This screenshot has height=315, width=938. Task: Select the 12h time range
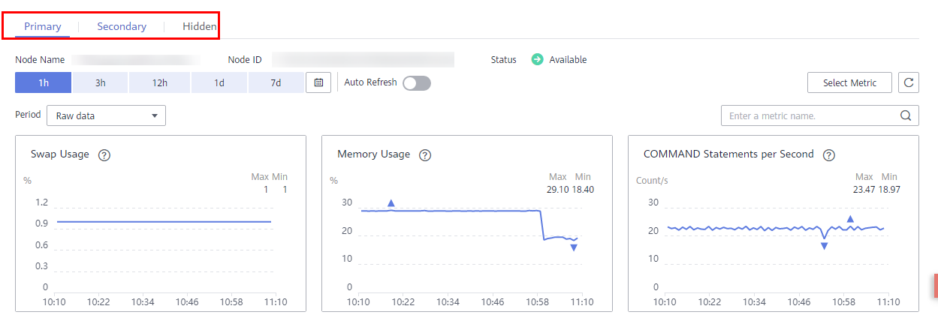click(x=159, y=82)
